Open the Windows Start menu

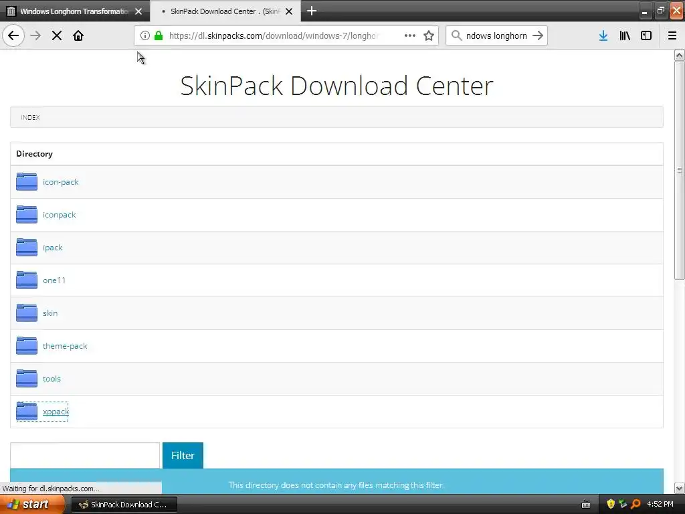point(31,505)
